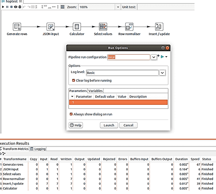Open the Logging tab in Execution Results

coord(38,149)
